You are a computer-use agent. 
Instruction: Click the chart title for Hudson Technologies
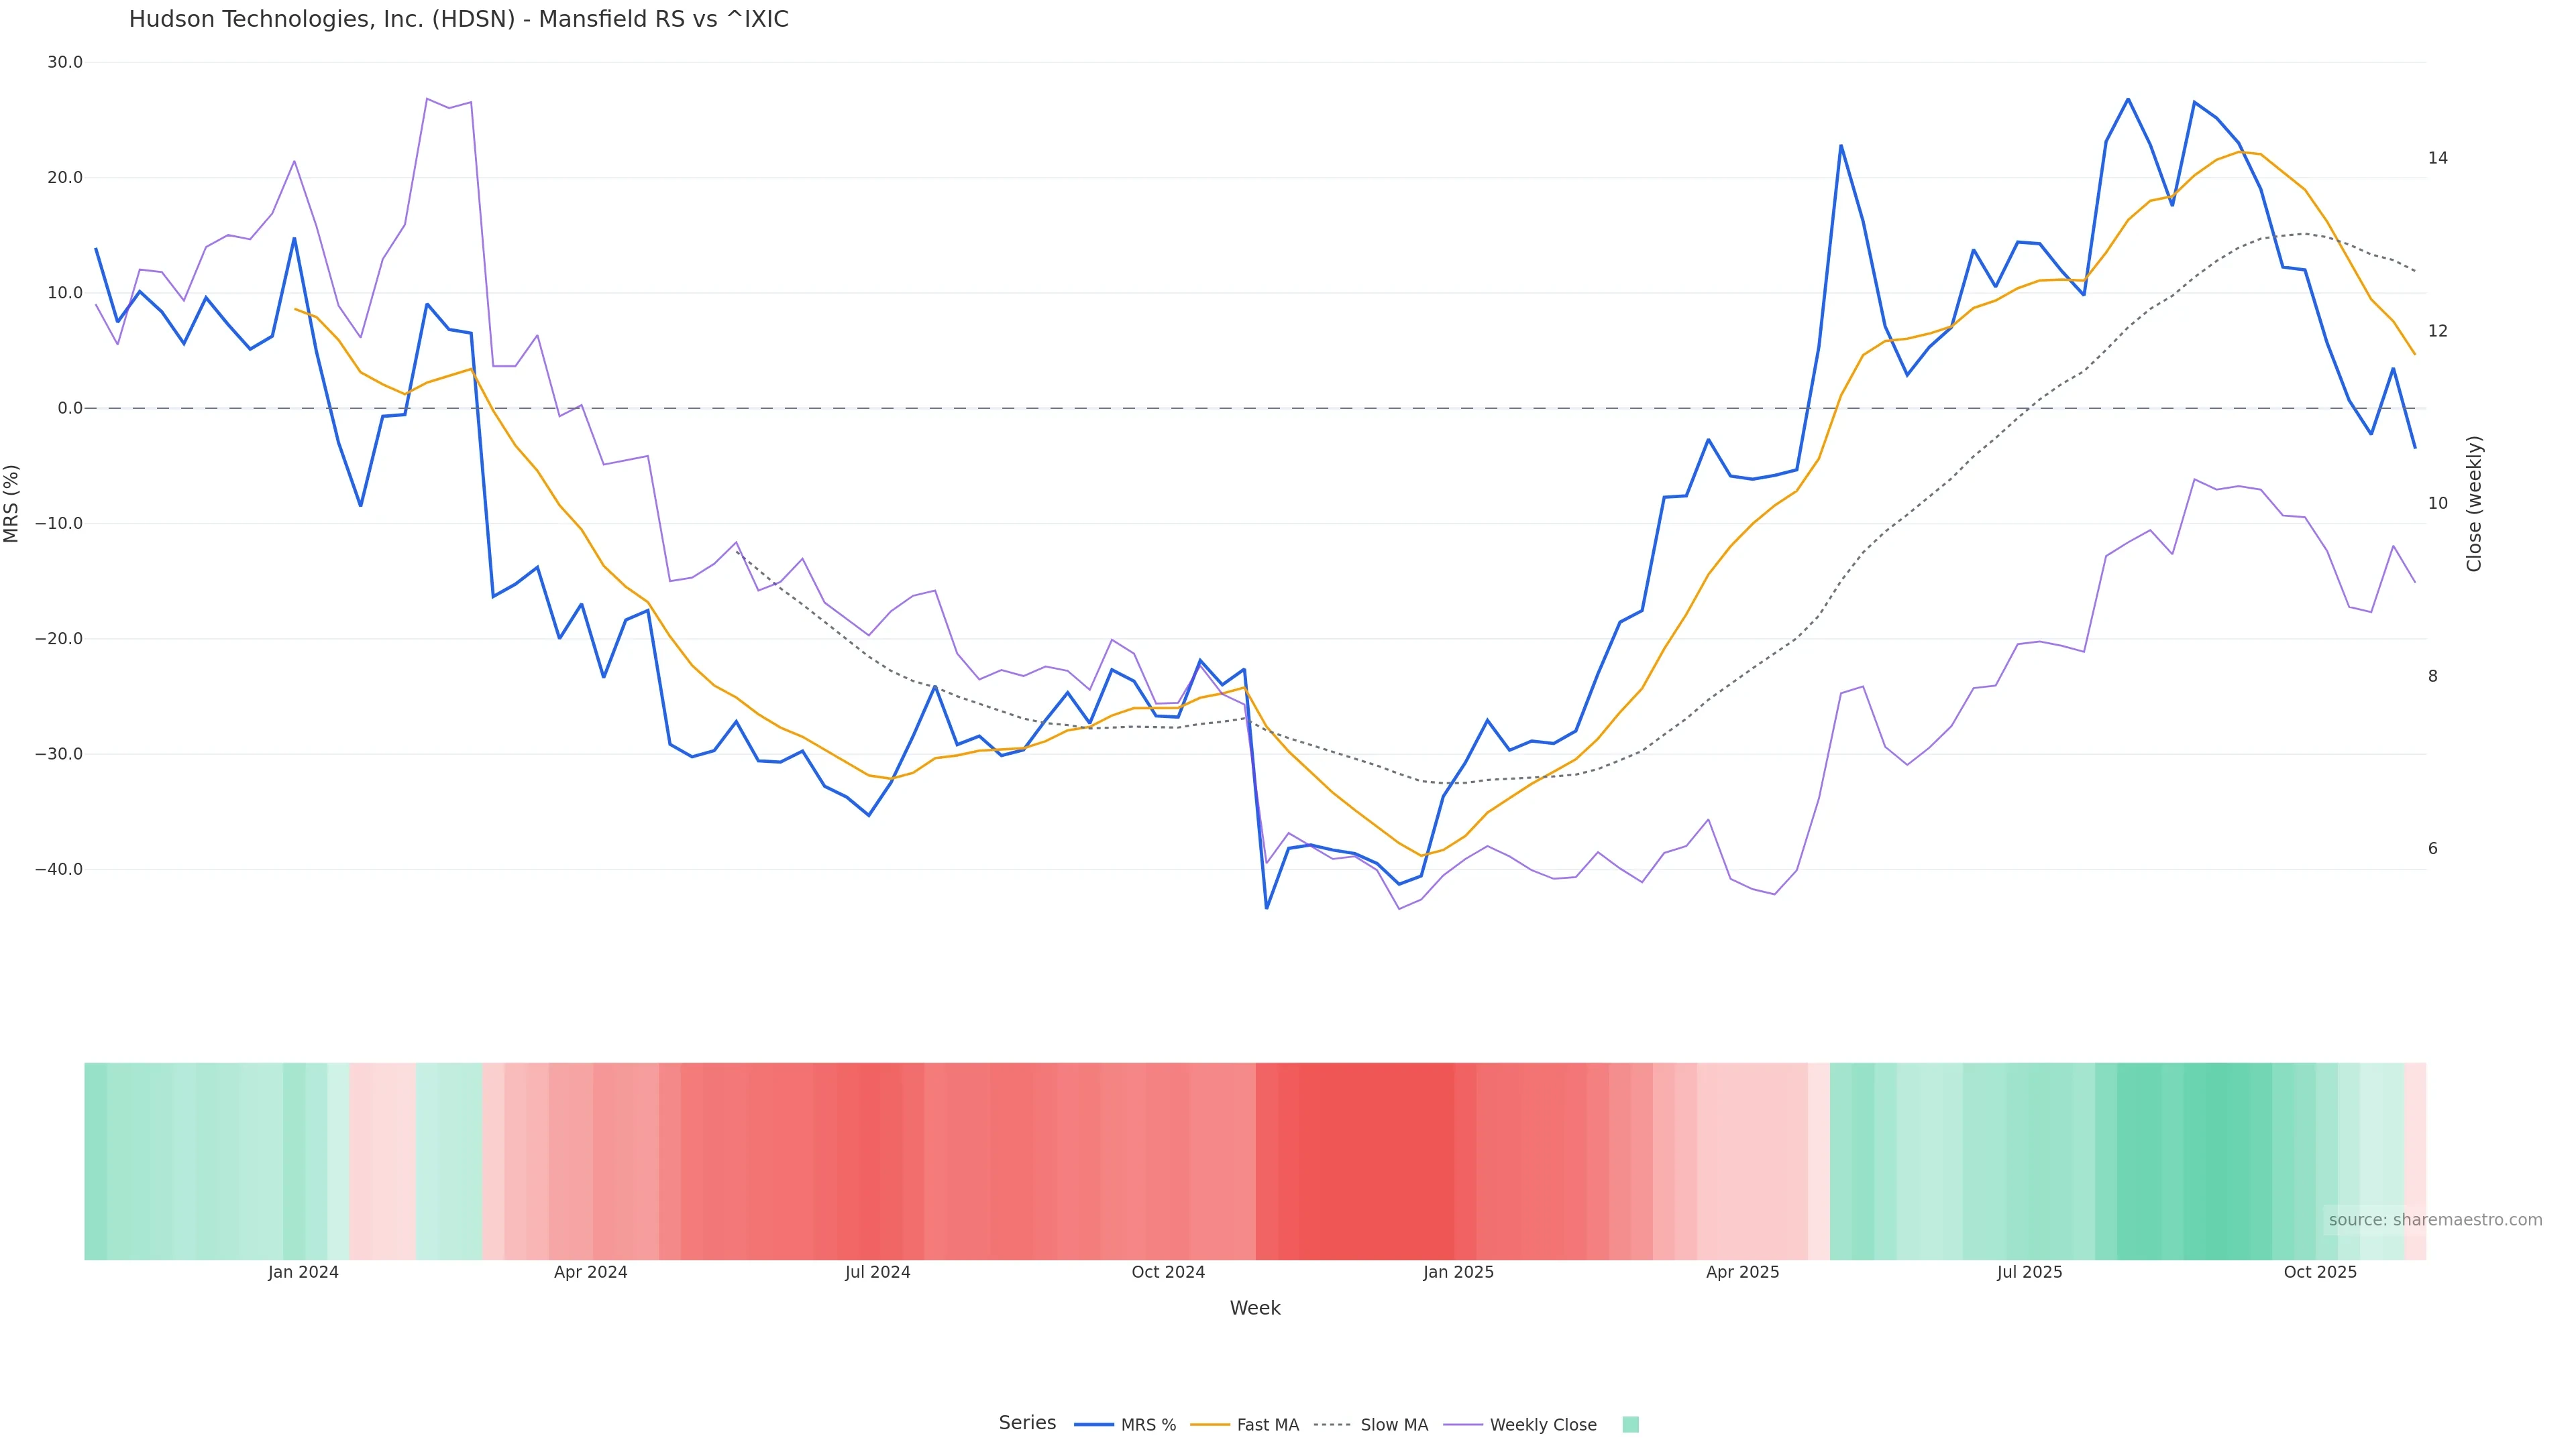(x=458, y=19)
